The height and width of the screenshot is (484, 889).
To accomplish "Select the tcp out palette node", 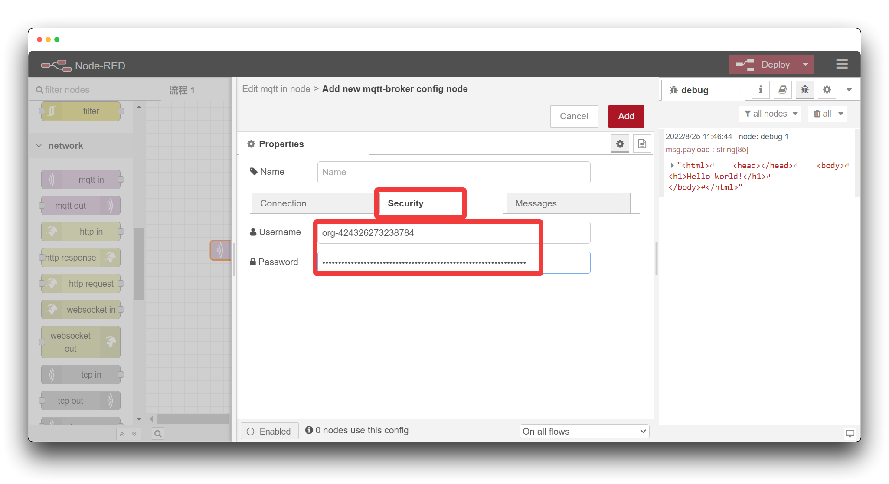I will (81, 400).
